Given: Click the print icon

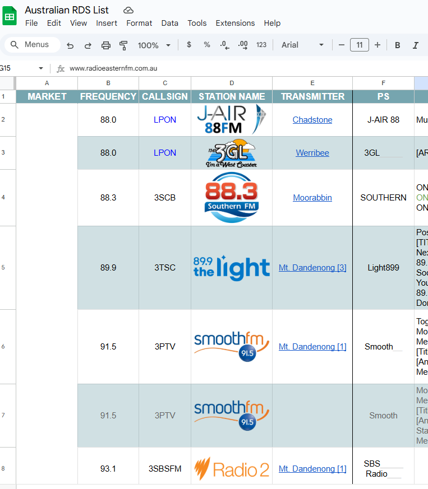Looking at the screenshot, I should [106, 45].
